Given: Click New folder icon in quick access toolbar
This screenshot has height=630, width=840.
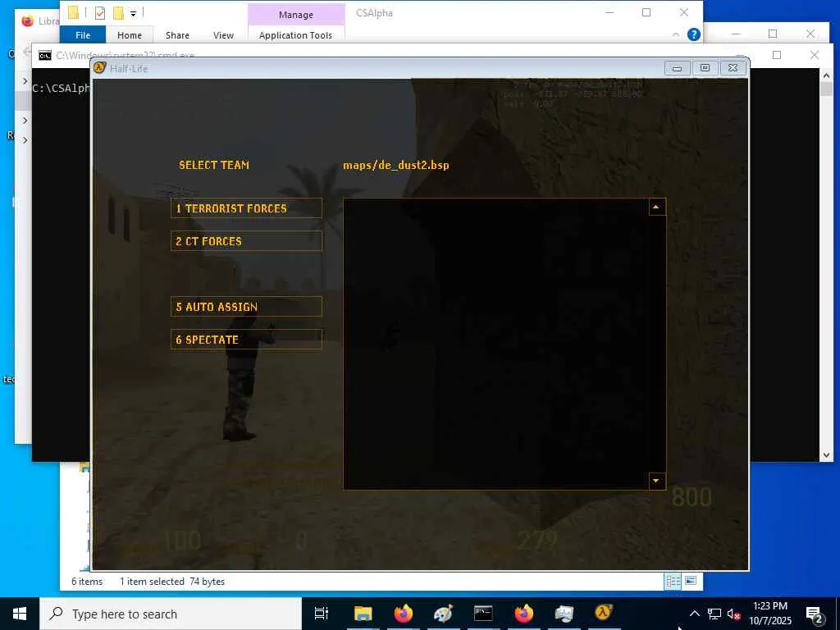Looking at the screenshot, I should point(118,12).
